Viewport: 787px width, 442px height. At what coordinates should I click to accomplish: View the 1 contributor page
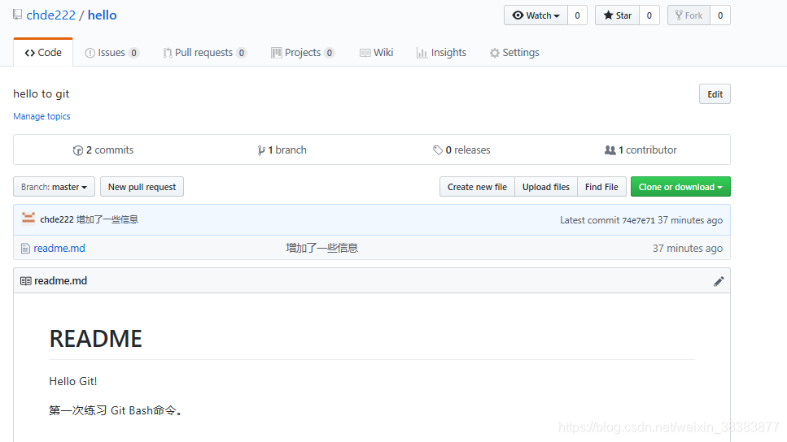pos(641,149)
